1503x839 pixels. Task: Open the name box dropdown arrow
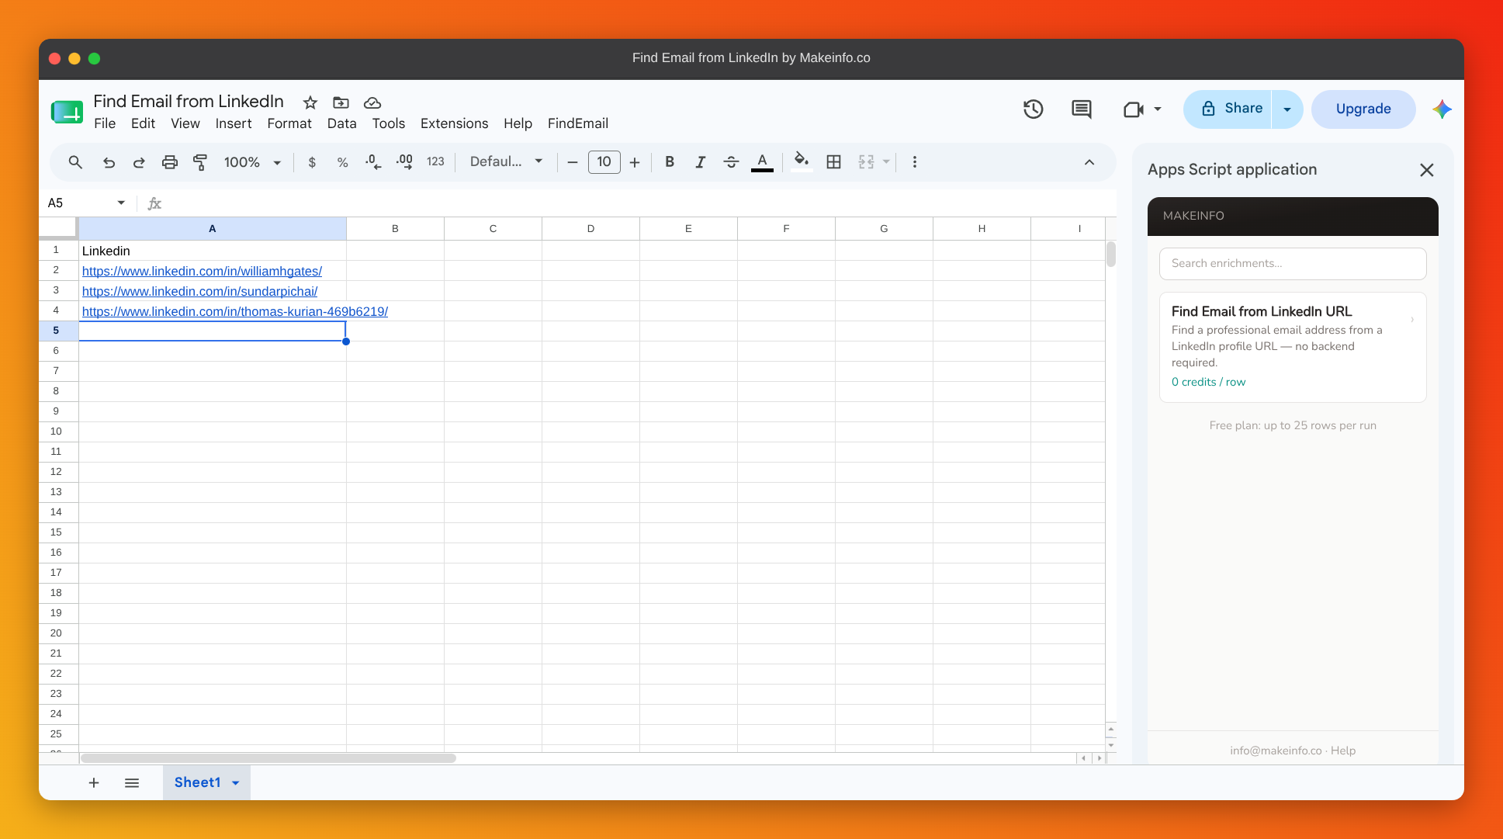(121, 203)
